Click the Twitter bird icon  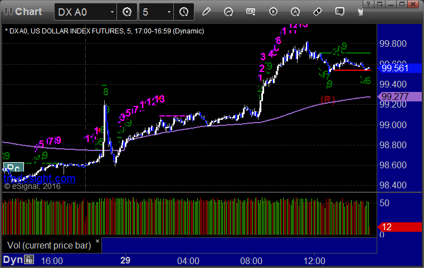360,12
